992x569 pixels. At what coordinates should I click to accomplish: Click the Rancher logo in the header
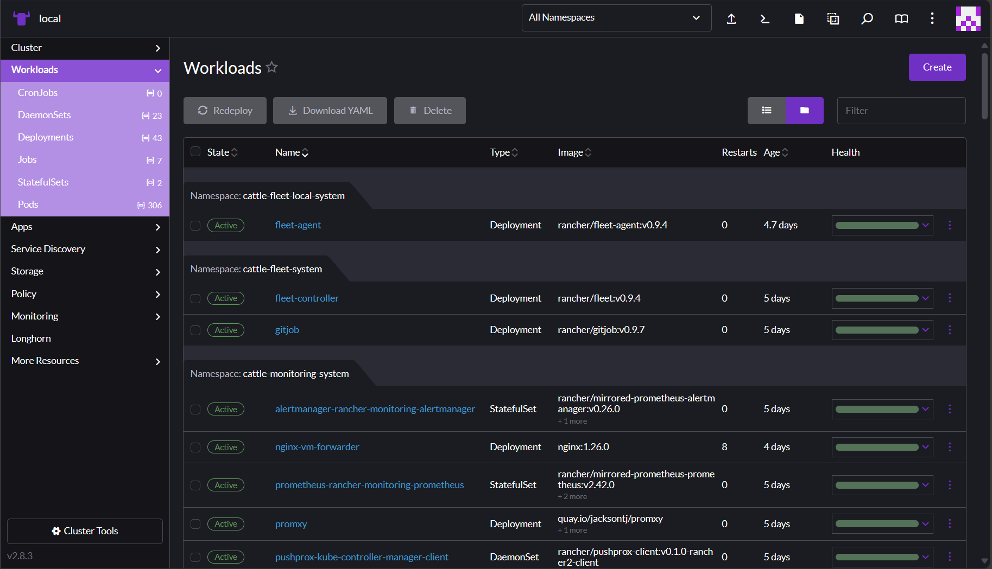coord(21,18)
